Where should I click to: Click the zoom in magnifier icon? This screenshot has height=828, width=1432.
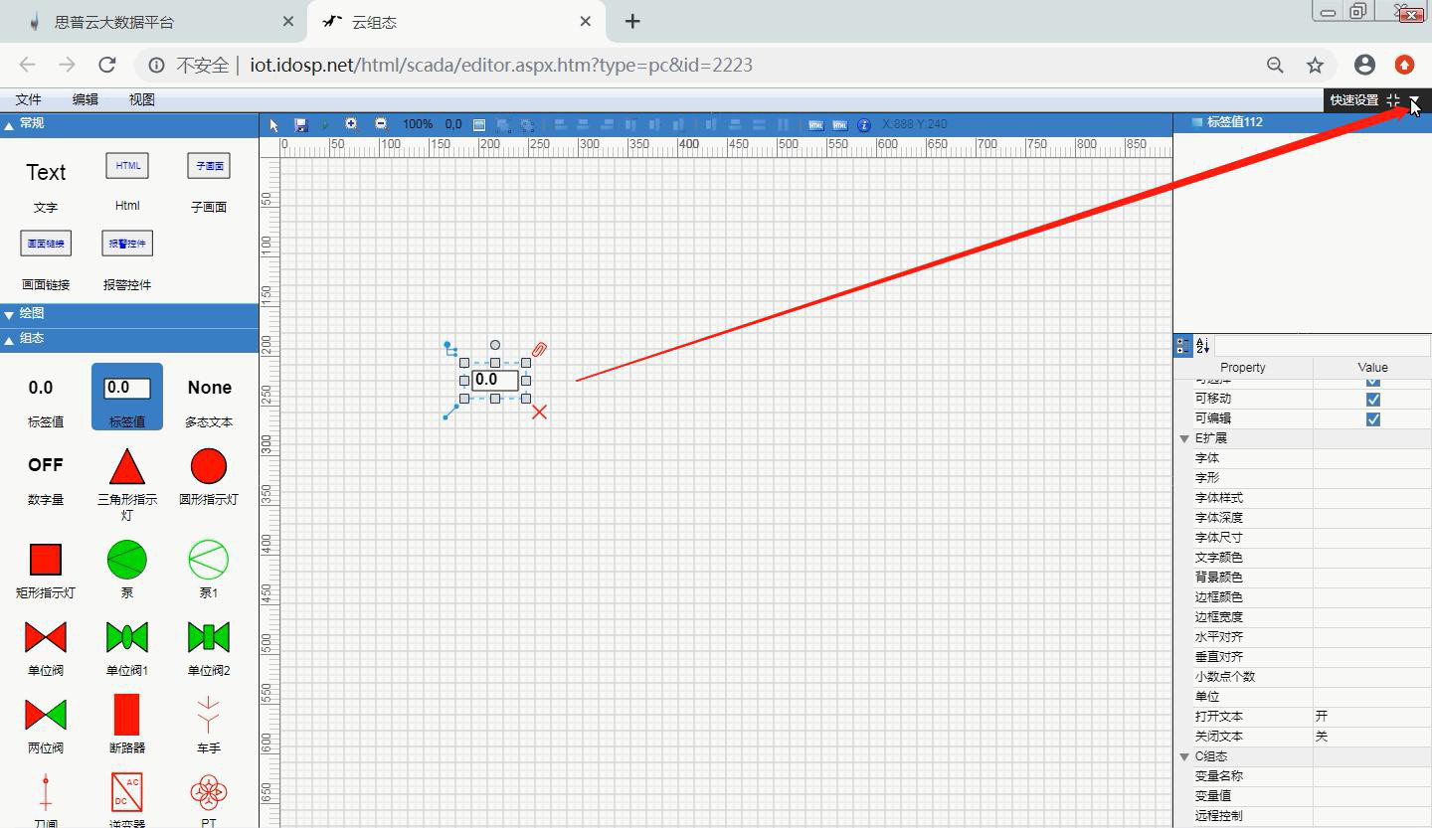351,124
